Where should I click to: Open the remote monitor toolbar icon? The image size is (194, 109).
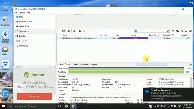pyautogui.click(x=186, y=31)
